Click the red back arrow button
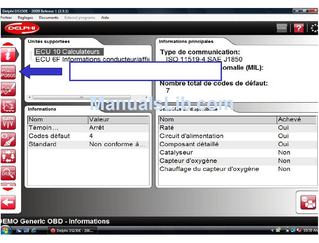The width and height of the screenshot is (319, 243). 8,202
